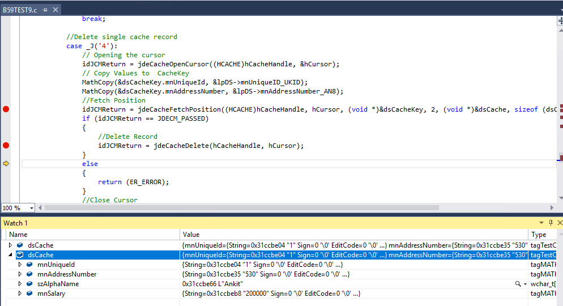Expand the mnUniqueId member
The height and width of the screenshot is (306, 563).
pyautogui.click(x=20, y=265)
